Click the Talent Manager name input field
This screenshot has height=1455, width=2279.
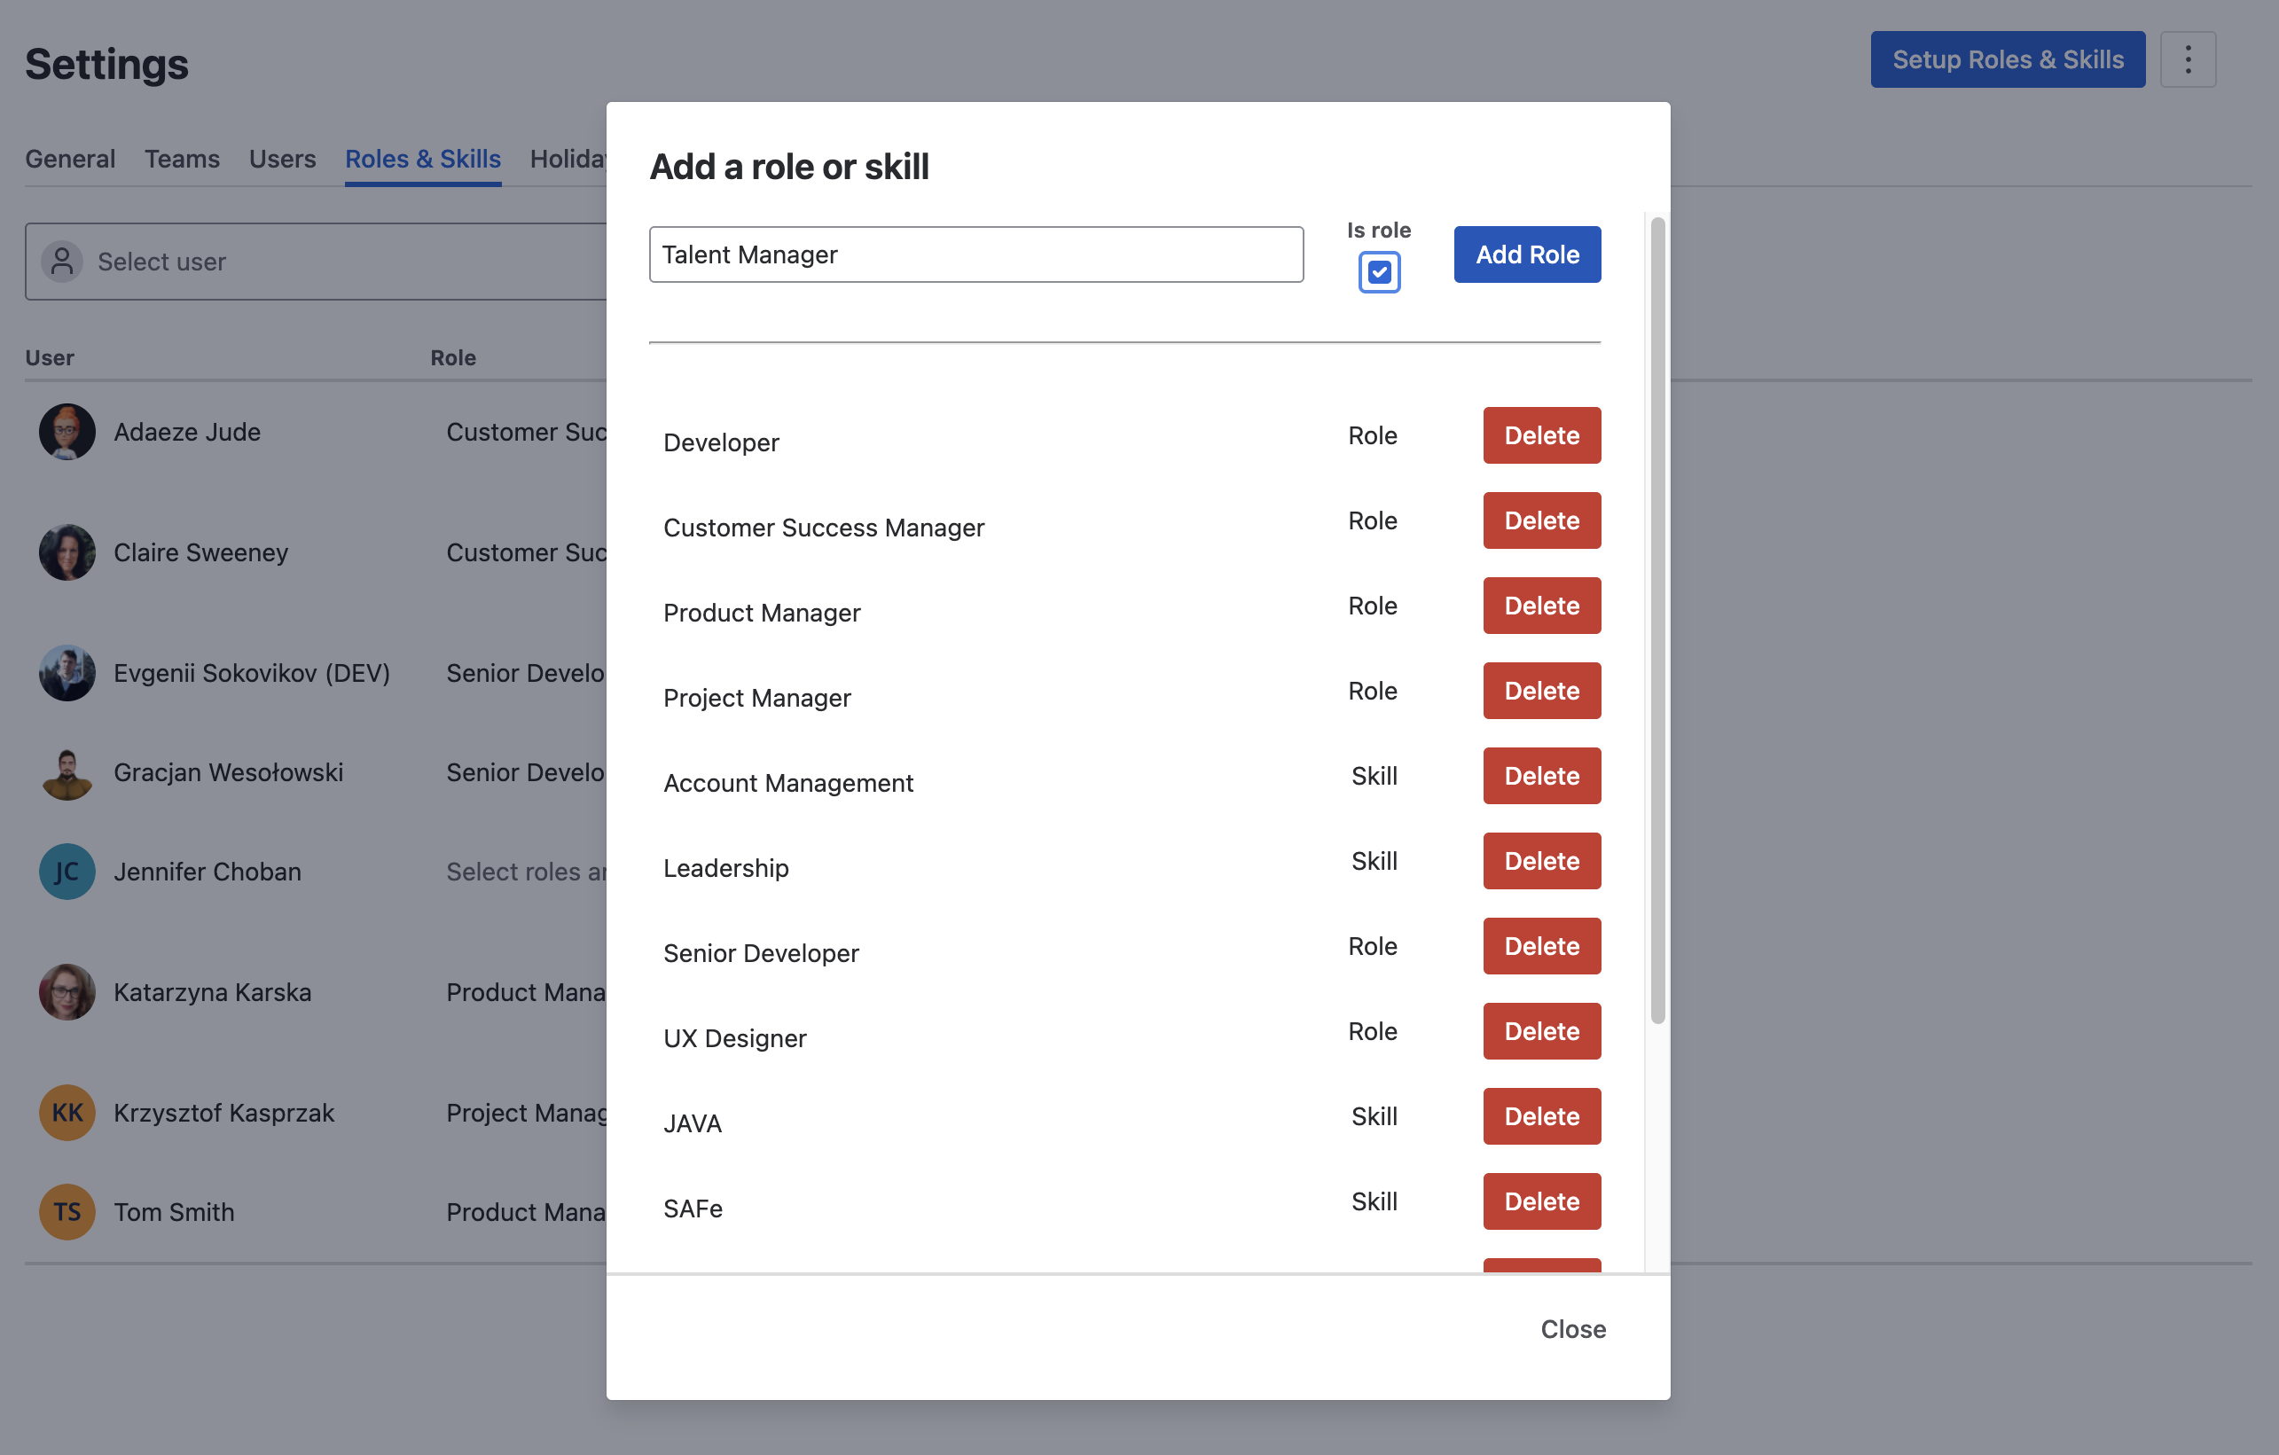click(x=975, y=254)
